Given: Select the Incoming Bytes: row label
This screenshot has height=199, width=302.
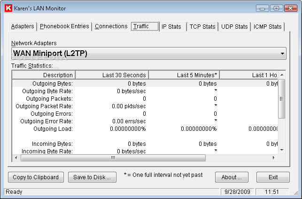Looking at the screenshot, I should coord(52,144).
